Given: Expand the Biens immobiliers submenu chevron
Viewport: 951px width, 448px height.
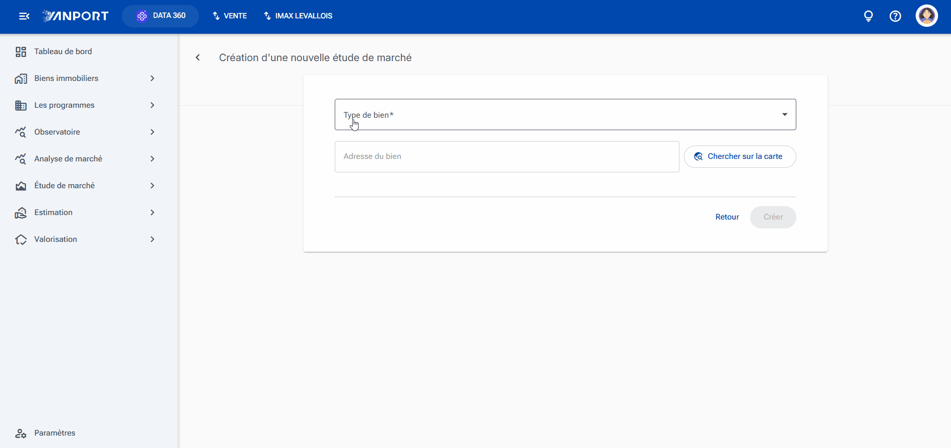Looking at the screenshot, I should point(152,78).
